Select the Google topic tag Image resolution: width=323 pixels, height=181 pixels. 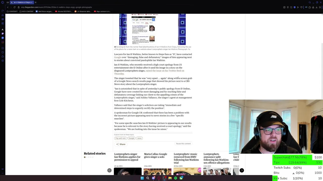(x=131, y=138)
